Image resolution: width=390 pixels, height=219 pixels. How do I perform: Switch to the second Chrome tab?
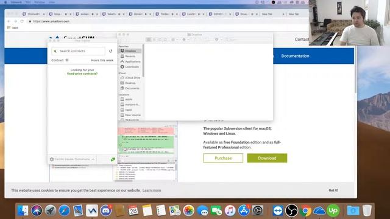coord(60,14)
